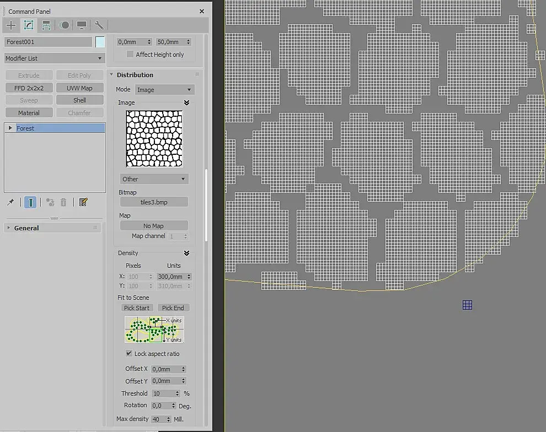Open the Distribution Mode dropdown
546x432 pixels.
(164, 90)
